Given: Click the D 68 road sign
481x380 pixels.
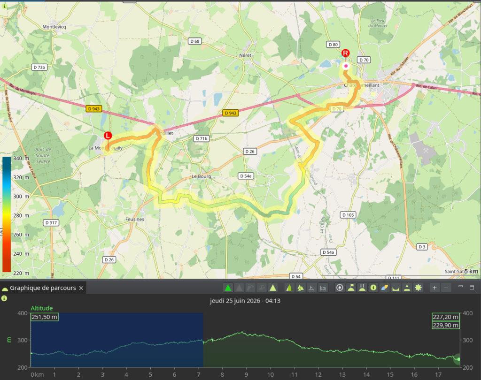Looking at the screenshot, I should (195, 41).
